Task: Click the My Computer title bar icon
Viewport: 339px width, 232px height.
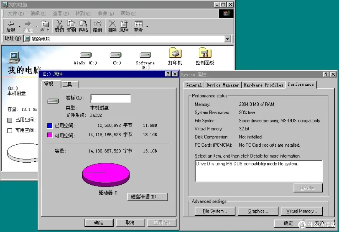Action: 5,4
